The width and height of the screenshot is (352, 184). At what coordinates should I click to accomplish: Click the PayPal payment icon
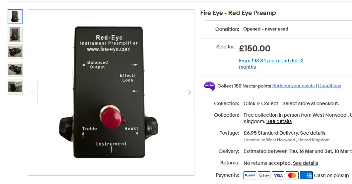tap(250, 175)
